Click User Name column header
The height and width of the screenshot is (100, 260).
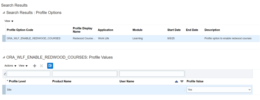point(127,81)
